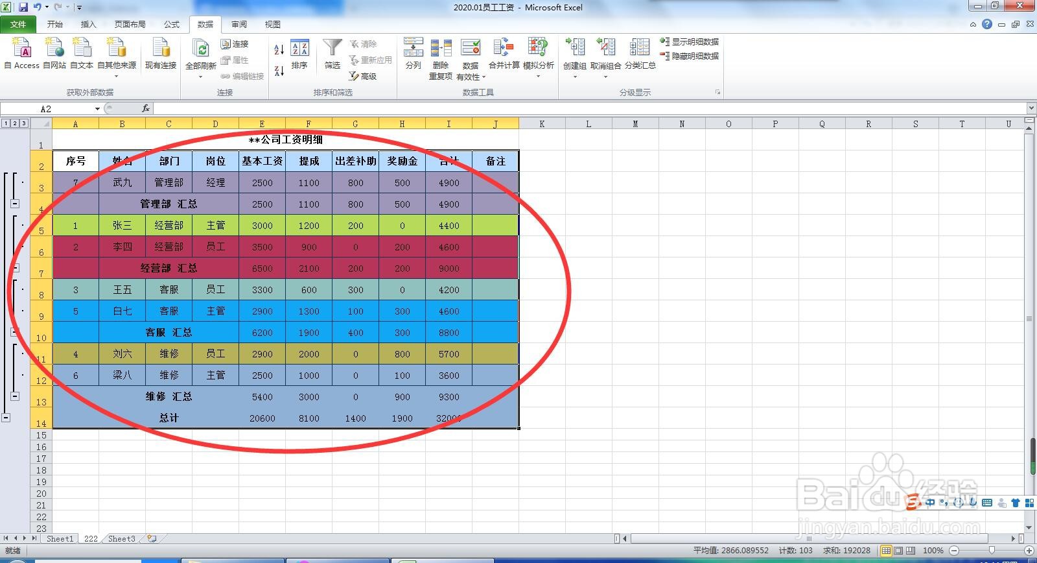Select row 15 header

[41, 435]
